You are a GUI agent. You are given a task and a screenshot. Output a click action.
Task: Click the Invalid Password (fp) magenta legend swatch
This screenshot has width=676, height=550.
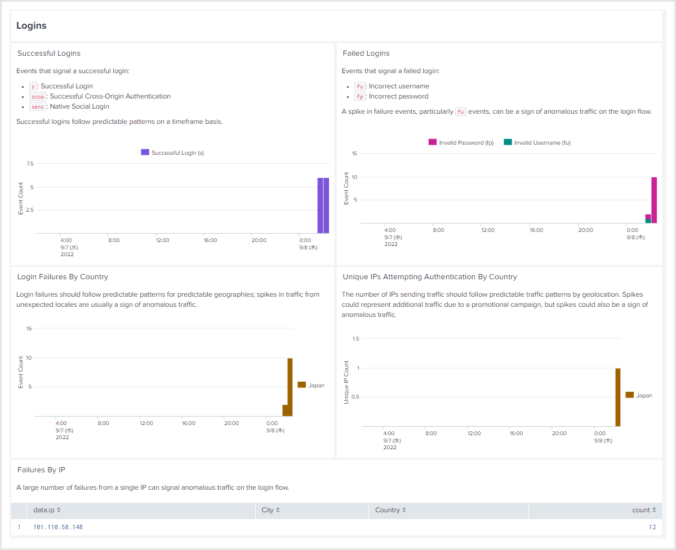click(433, 142)
